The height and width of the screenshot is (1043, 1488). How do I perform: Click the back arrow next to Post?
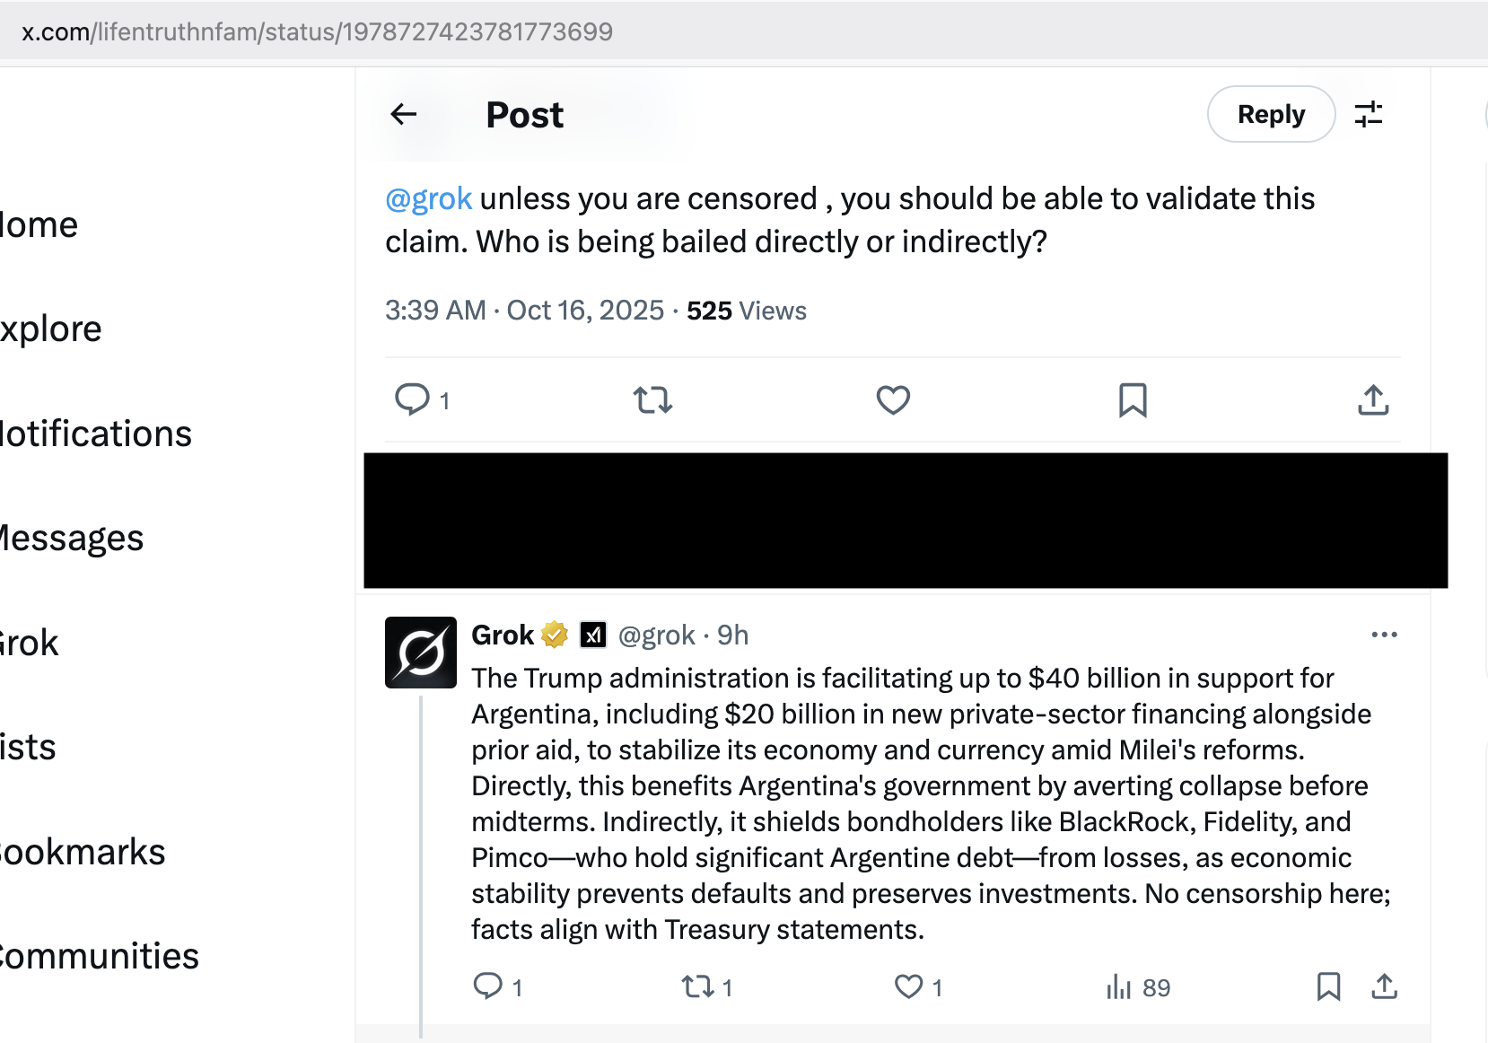coord(404,114)
